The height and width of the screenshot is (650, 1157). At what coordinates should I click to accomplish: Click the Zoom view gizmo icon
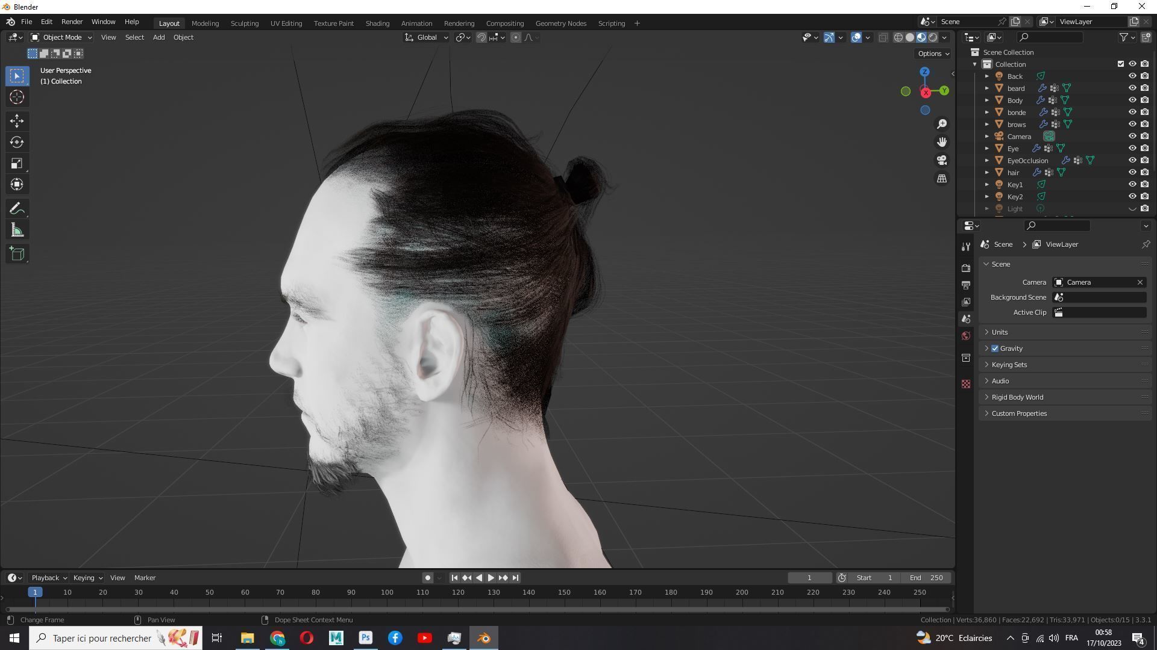tap(941, 124)
